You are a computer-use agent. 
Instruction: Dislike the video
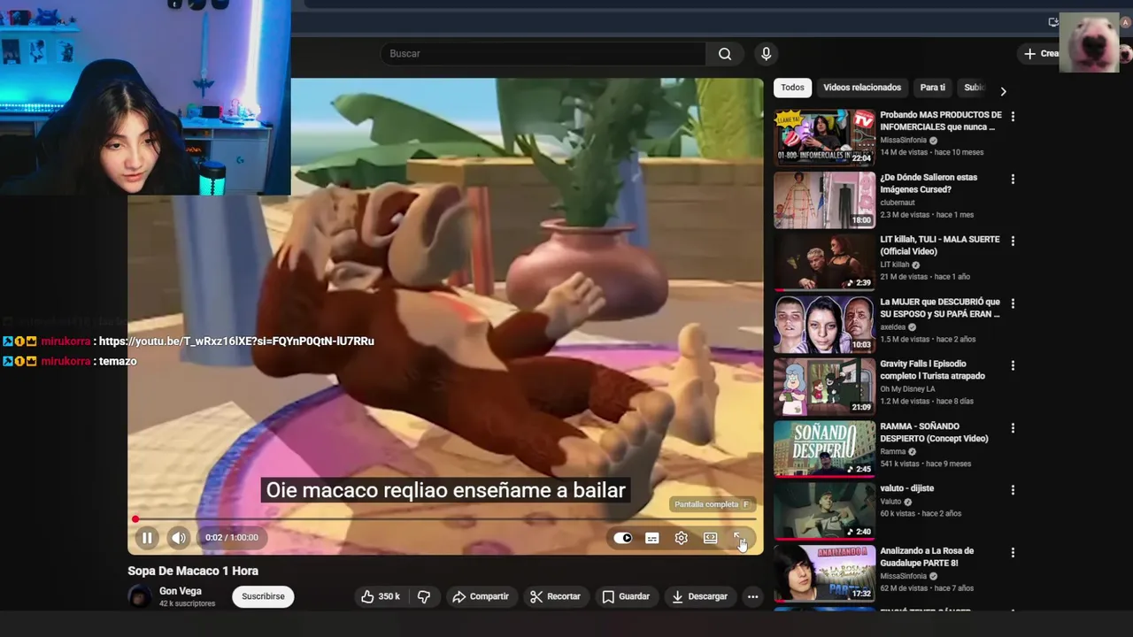[x=424, y=596]
